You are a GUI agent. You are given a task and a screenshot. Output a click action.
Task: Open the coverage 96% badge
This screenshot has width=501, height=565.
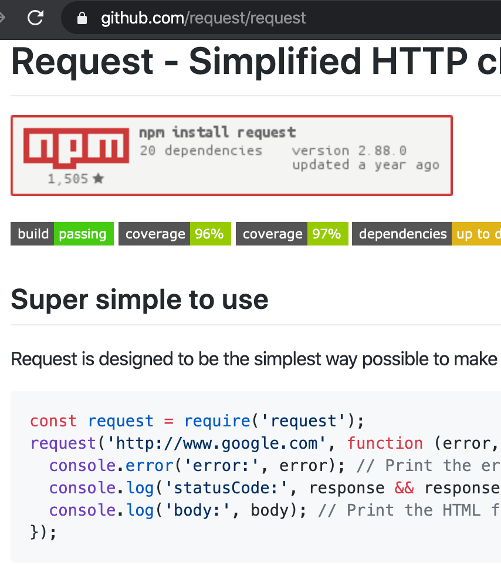click(175, 234)
